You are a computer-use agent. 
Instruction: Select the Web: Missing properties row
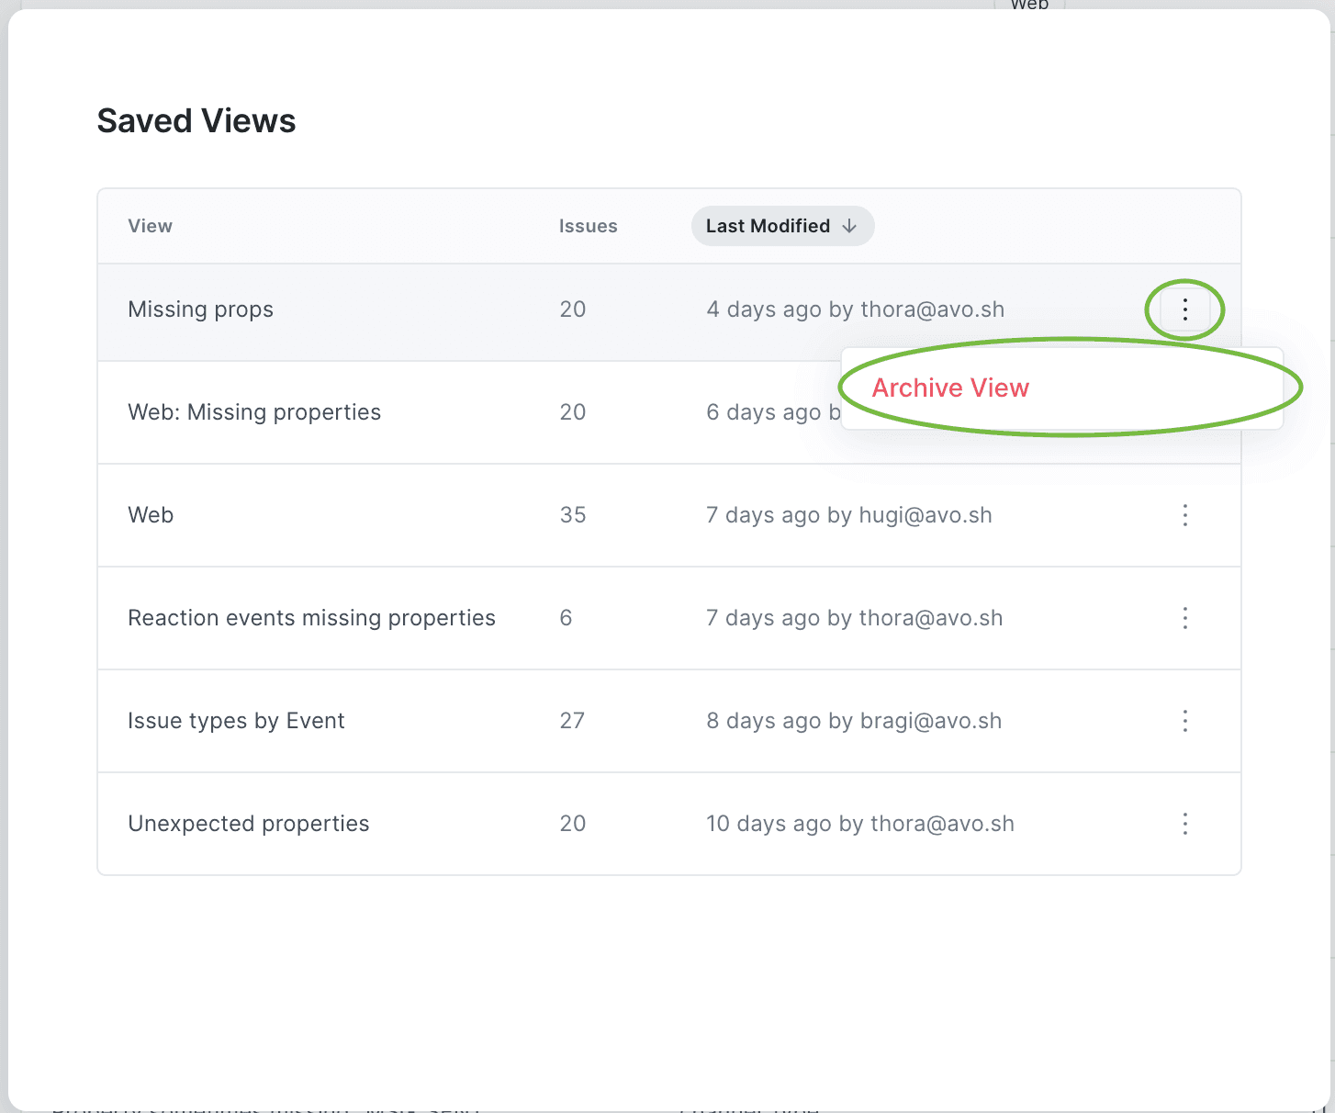[254, 412]
